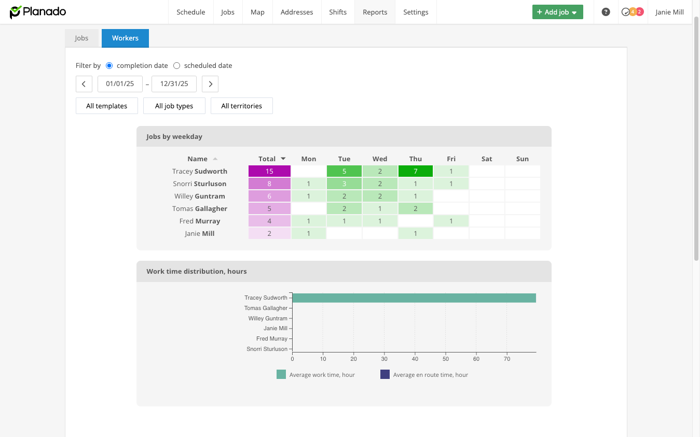Click Snorri Sturluson's Tuesday cell 3
The image size is (700, 437).
tap(344, 184)
